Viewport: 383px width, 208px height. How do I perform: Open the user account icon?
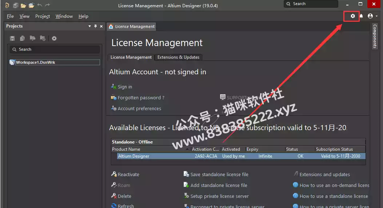[x=370, y=16]
